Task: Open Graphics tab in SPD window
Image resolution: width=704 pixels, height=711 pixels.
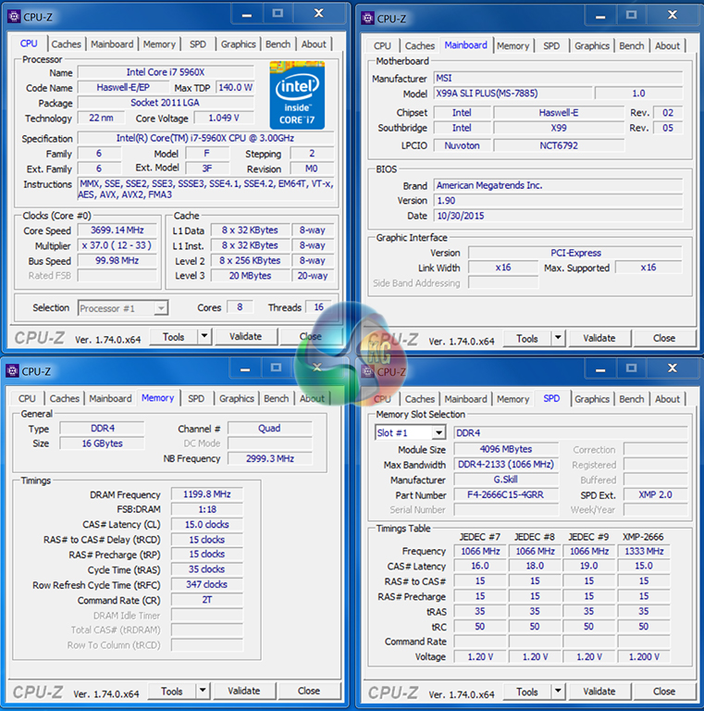Action: tap(592, 399)
